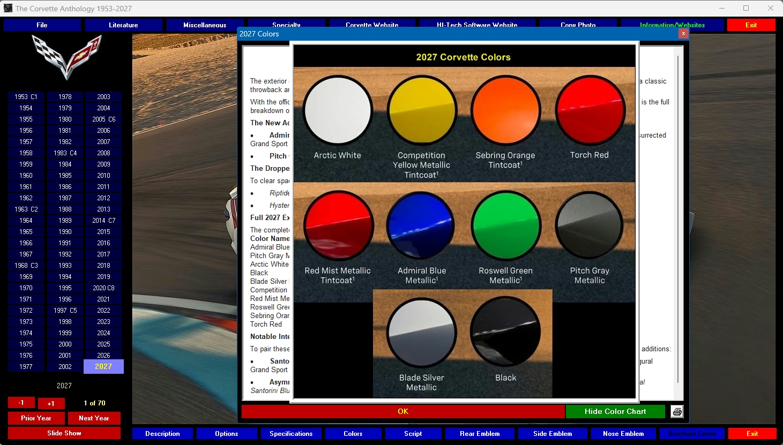Open the Literature menu
Screen dimensions: 783x445
coord(123,25)
